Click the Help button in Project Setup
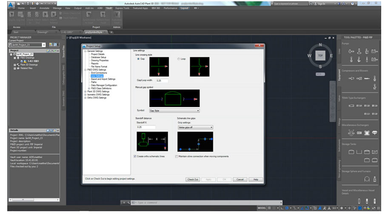This screenshot has width=388, height=223. 256,180
